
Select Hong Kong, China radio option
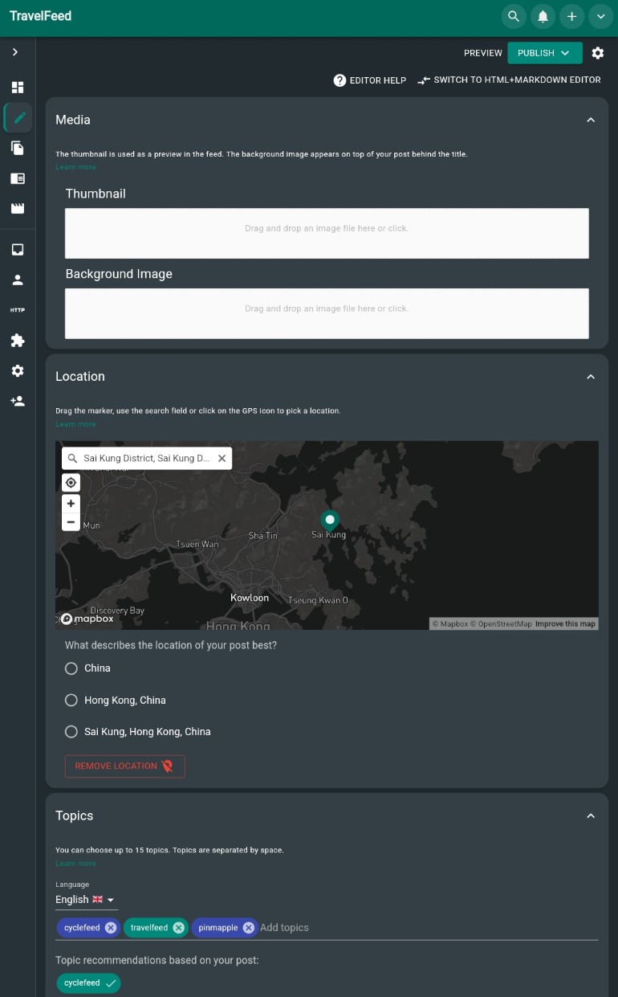click(x=71, y=701)
